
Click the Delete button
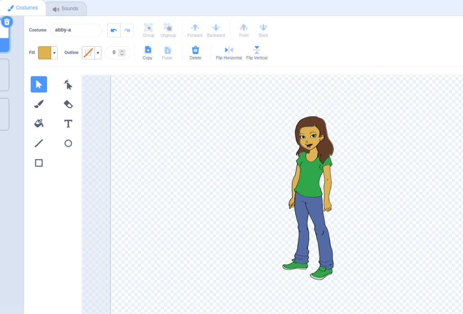[x=195, y=52]
